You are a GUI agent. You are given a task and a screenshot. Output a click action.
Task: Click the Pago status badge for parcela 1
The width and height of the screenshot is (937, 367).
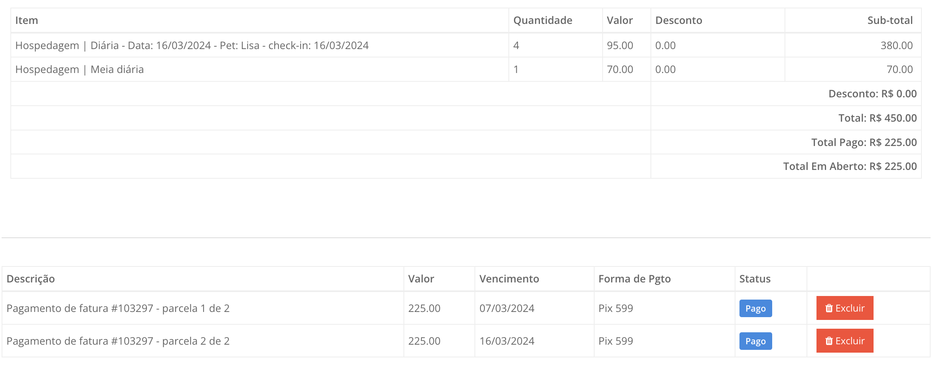[x=755, y=308]
